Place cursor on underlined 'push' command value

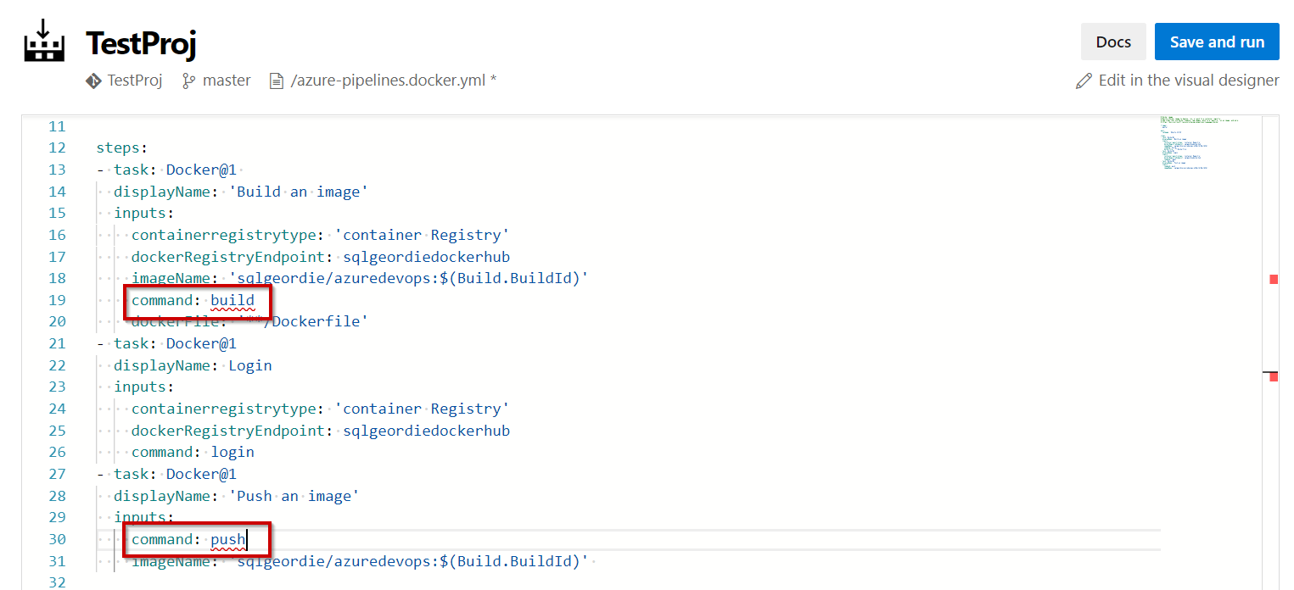[227, 539]
